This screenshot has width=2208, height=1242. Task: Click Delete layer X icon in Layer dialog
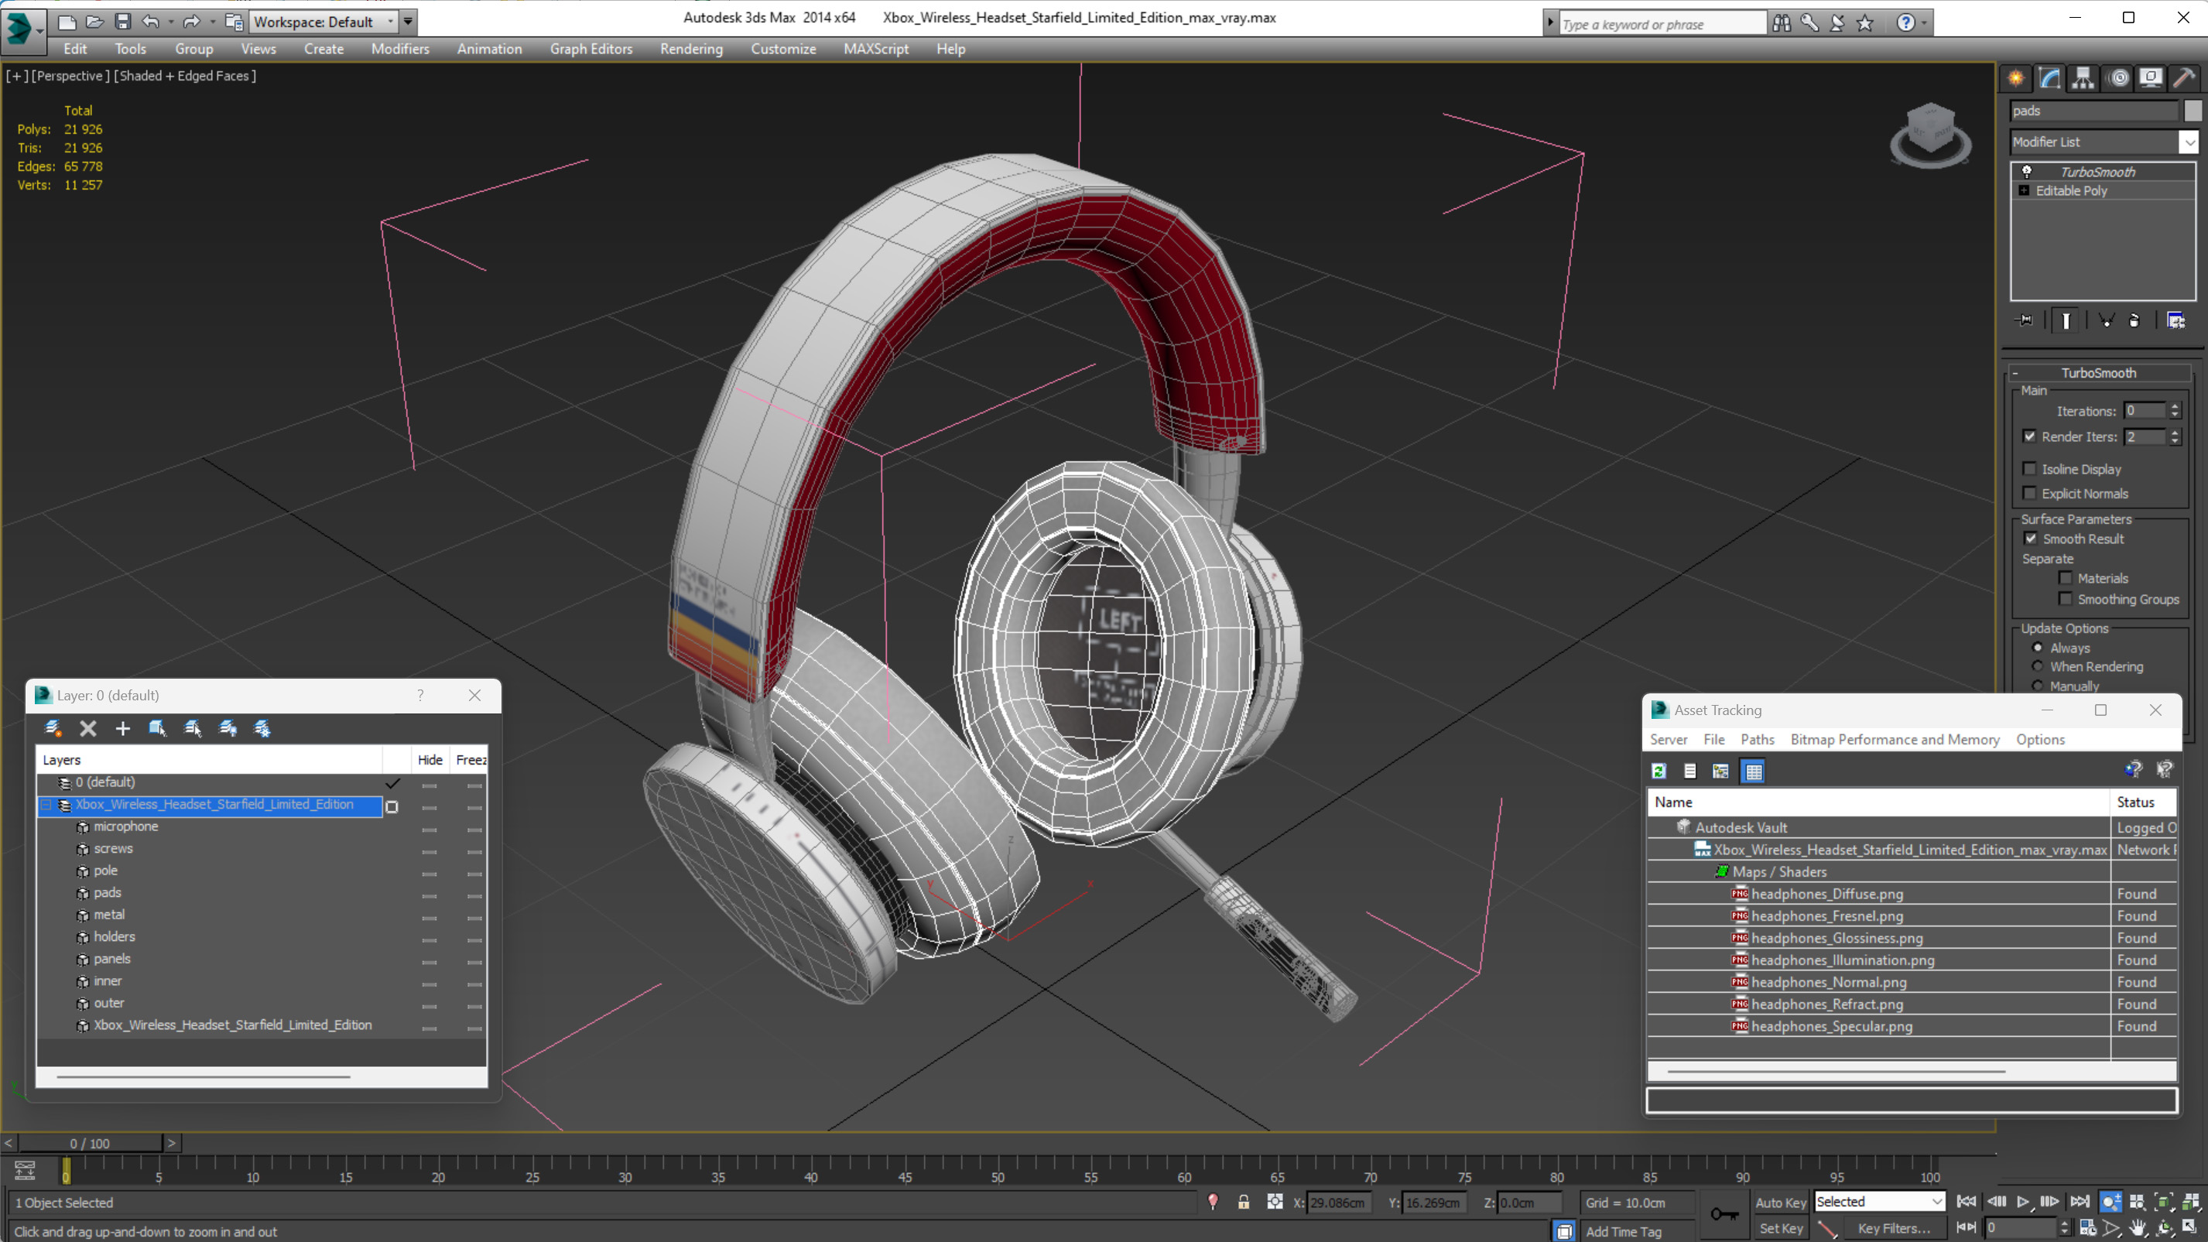click(x=87, y=729)
